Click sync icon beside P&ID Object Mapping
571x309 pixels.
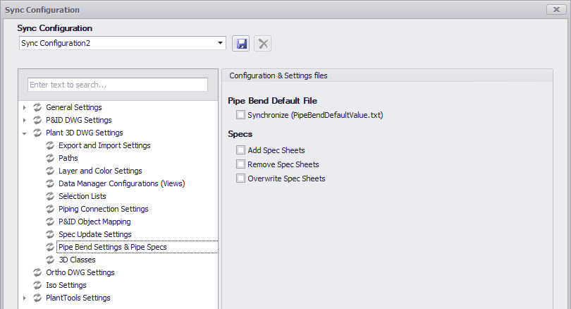(x=50, y=222)
